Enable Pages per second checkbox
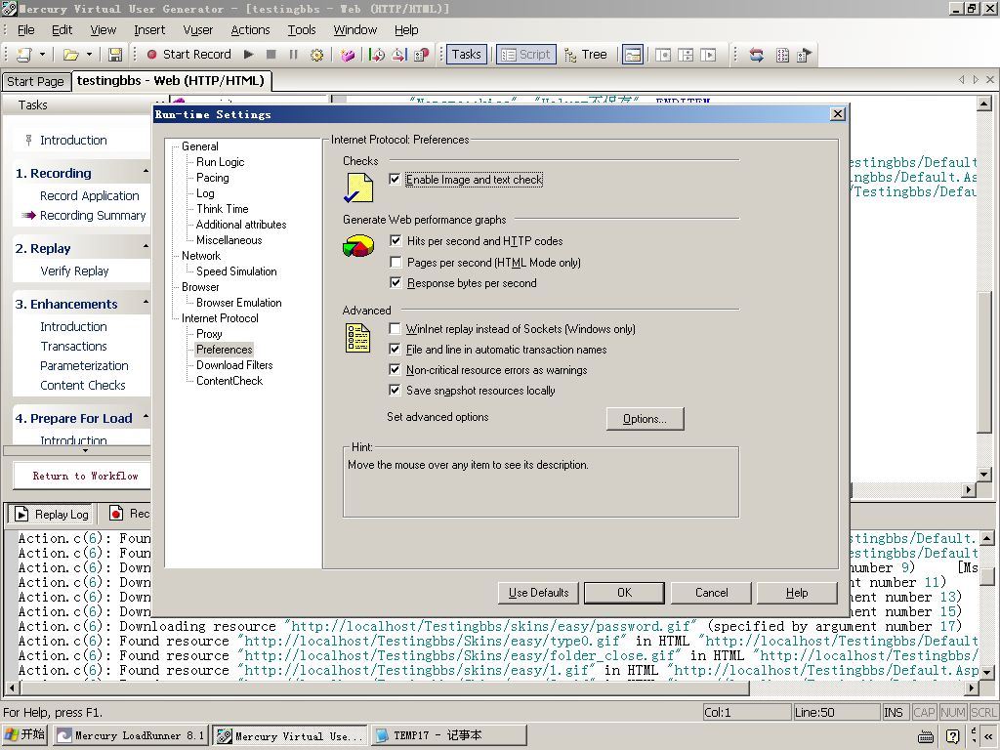1000x750 pixels. [396, 262]
